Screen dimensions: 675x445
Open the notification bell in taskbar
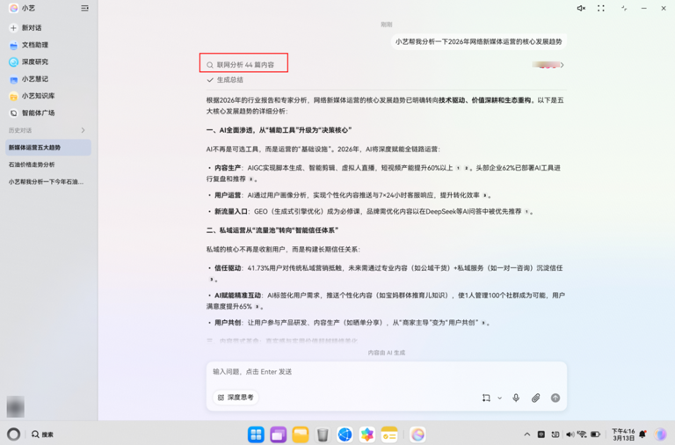point(642,434)
